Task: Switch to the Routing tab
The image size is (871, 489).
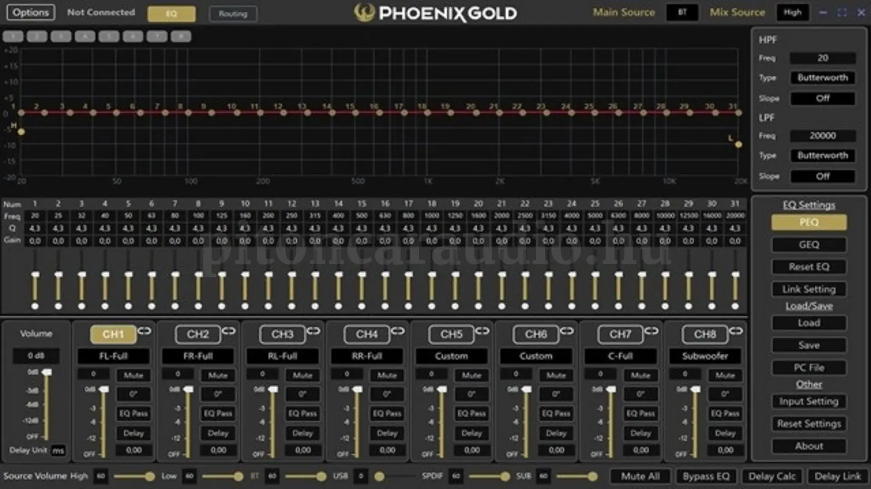Action: pos(233,14)
